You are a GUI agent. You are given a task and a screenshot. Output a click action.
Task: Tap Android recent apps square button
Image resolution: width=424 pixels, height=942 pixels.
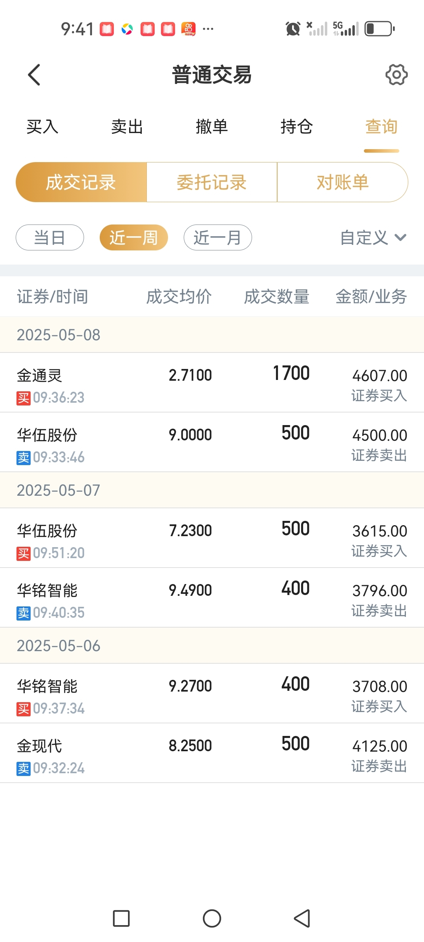(121, 918)
